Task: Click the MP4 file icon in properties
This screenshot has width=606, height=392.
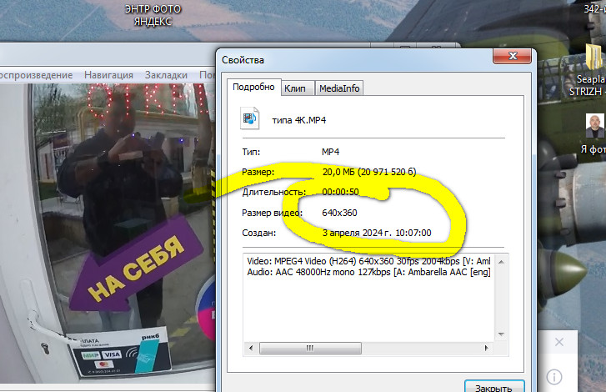Action: tap(250, 118)
